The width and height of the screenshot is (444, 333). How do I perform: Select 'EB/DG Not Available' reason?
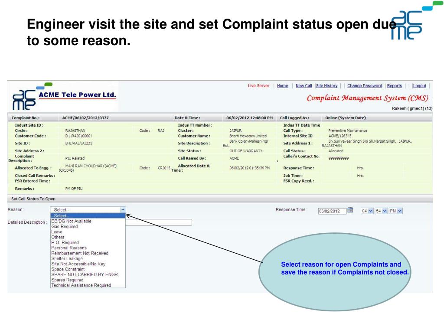pos(88,221)
